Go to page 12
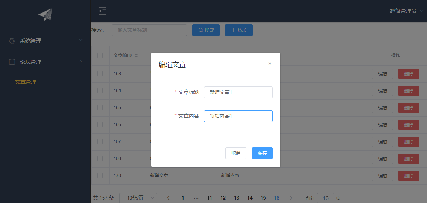The width and height of the screenshot is (427, 203). coord(223,198)
